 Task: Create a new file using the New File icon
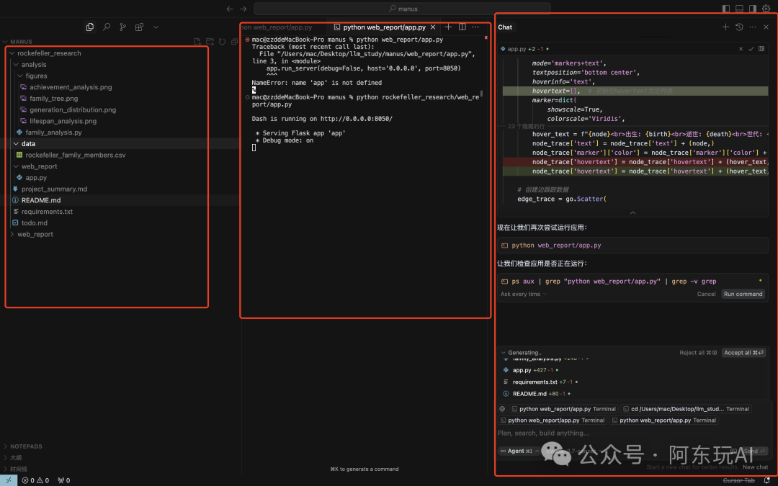click(x=197, y=41)
